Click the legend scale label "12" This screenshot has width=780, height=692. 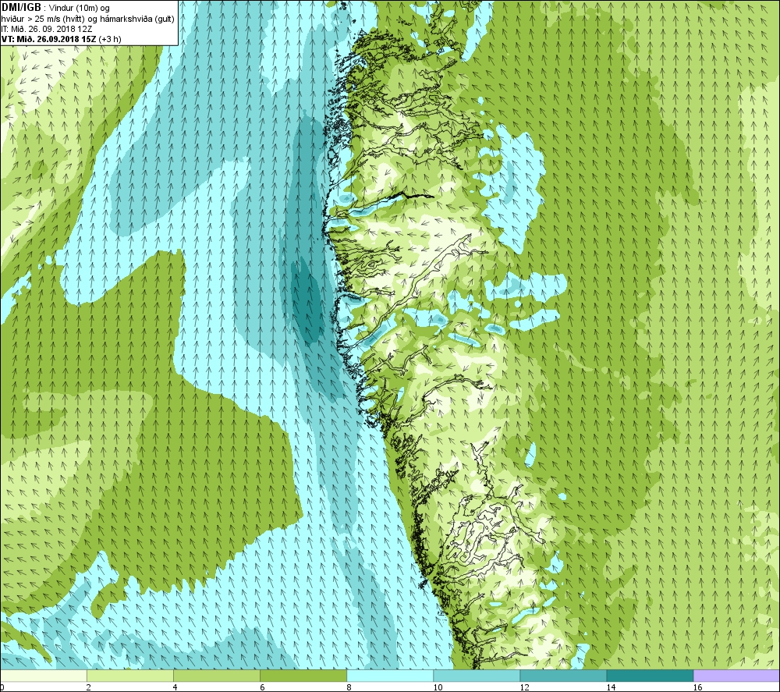(x=524, y=687)
